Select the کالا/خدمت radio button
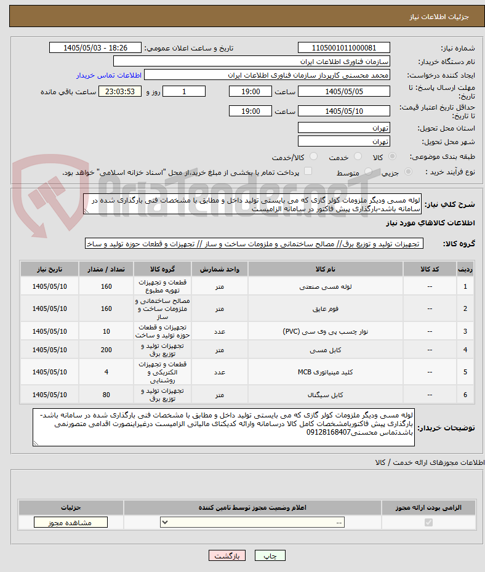 tap(313, 156)
